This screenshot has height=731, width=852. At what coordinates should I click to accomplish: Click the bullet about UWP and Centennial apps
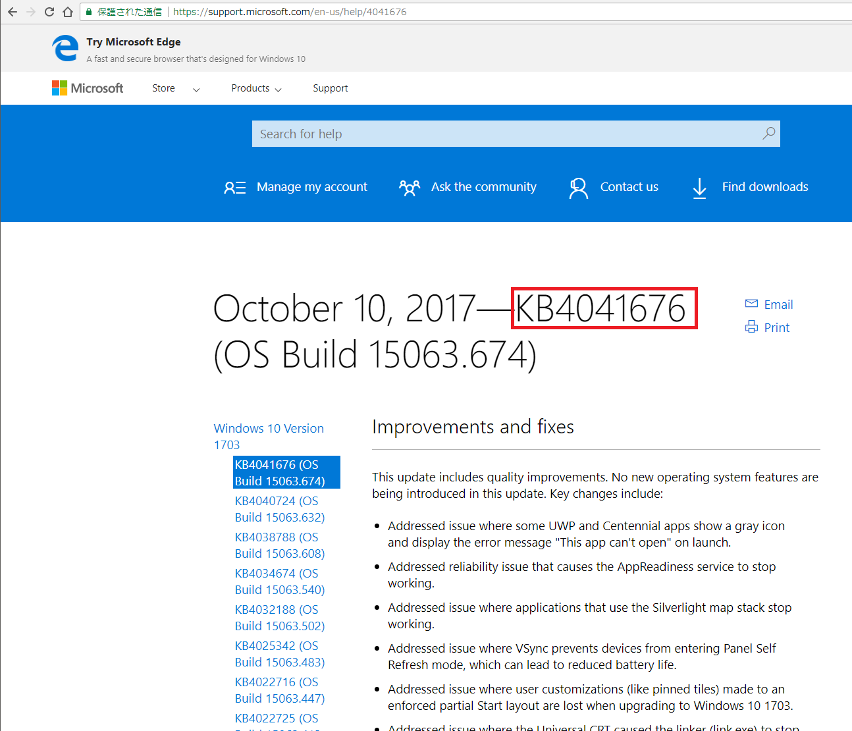[586, 534]
